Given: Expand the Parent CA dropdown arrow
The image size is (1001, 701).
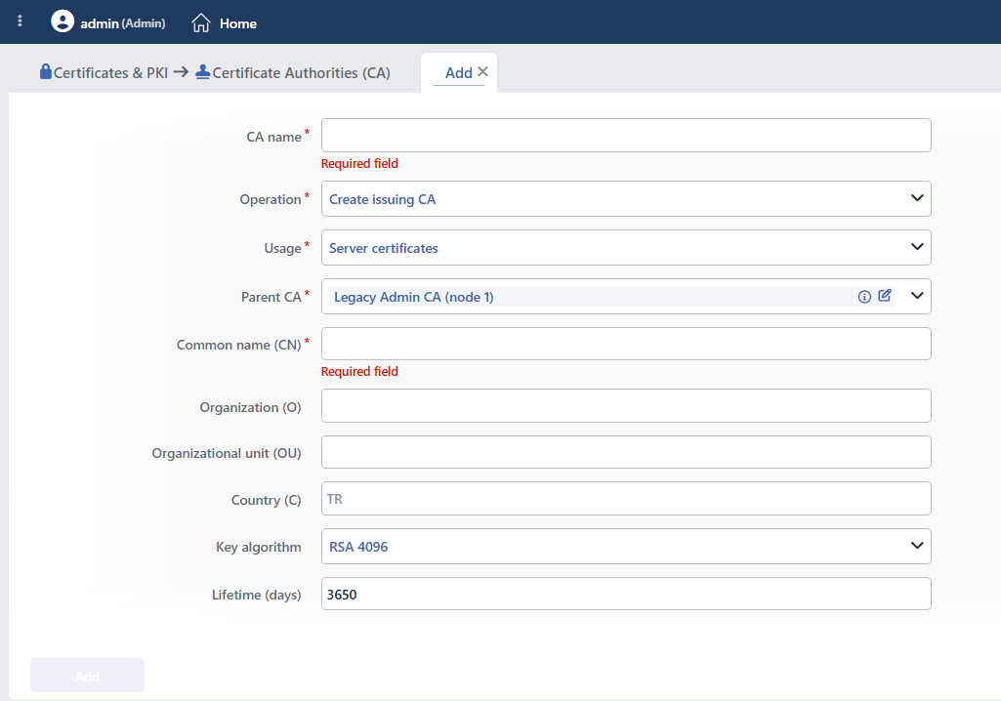Looking at the screenshot, I should coord(917,296).
